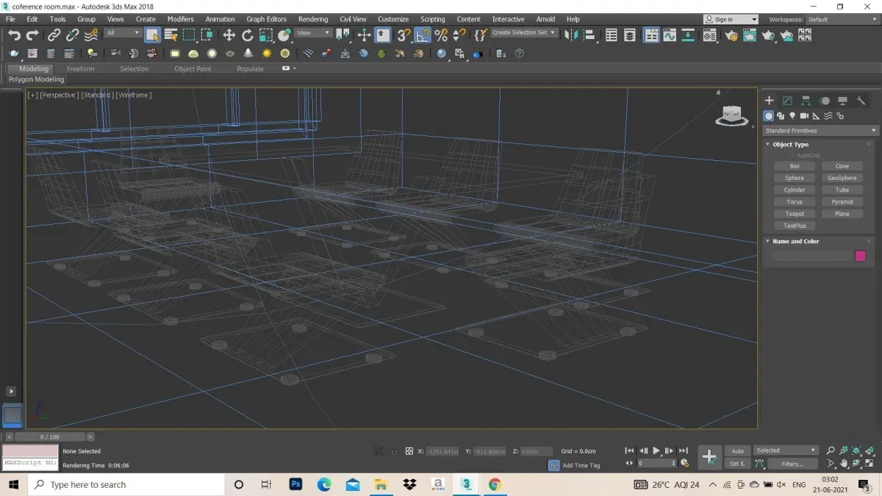The height and width of the screenshot is (496, 882).
Task: Toggle Auto key animation mode
Action: point(737,450)
